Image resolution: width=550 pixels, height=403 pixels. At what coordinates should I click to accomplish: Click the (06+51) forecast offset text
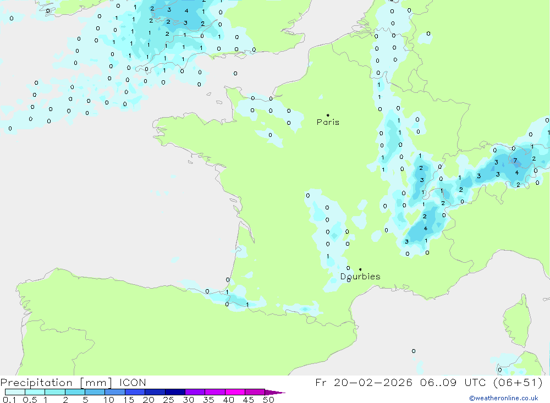click(x=518, y=382)
